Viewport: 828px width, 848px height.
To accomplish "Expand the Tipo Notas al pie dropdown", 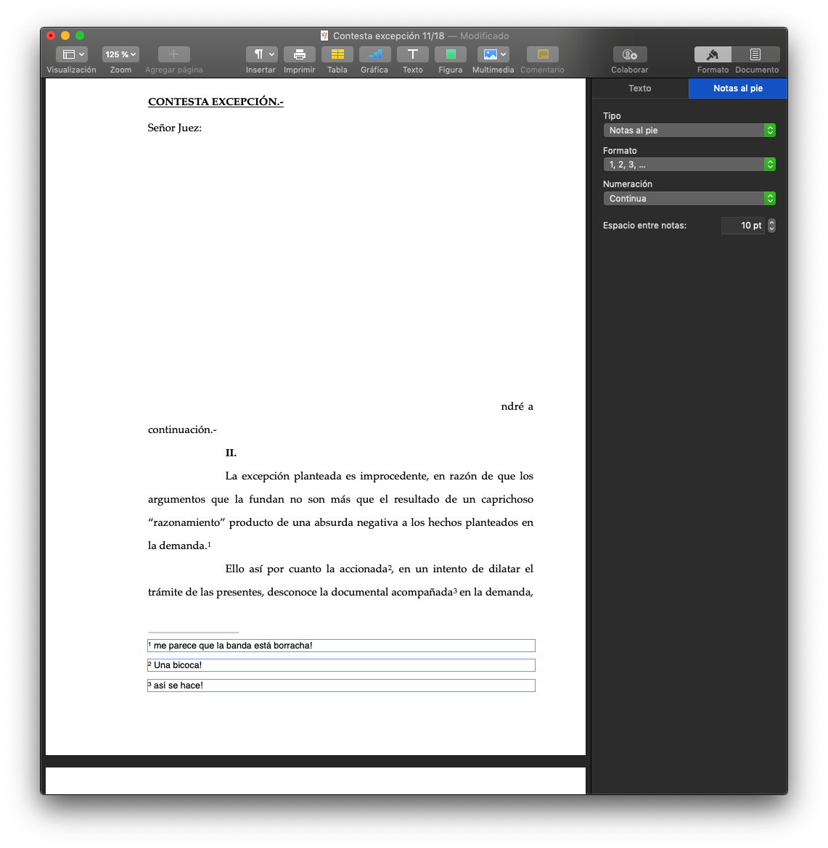I will tap(689, 131).
